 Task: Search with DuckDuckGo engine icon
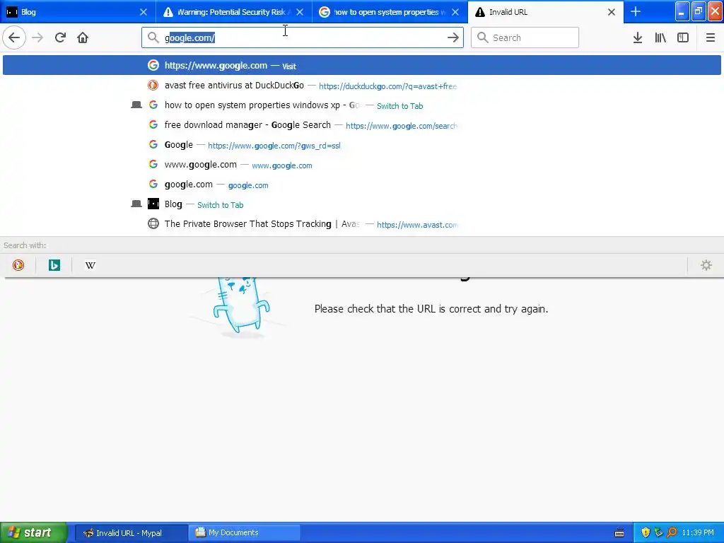click(x=18, y=265)
